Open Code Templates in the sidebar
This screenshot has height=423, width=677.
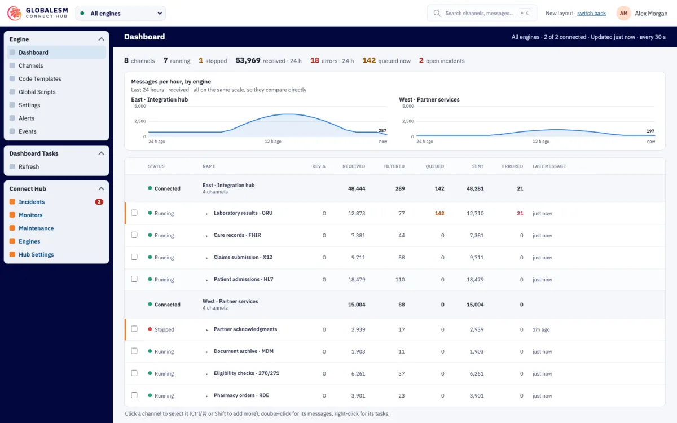coord(56,79)
